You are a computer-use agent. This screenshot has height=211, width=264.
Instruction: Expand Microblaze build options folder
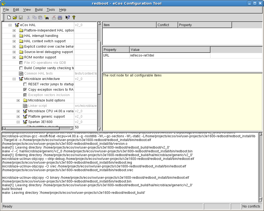click(18, 100)
